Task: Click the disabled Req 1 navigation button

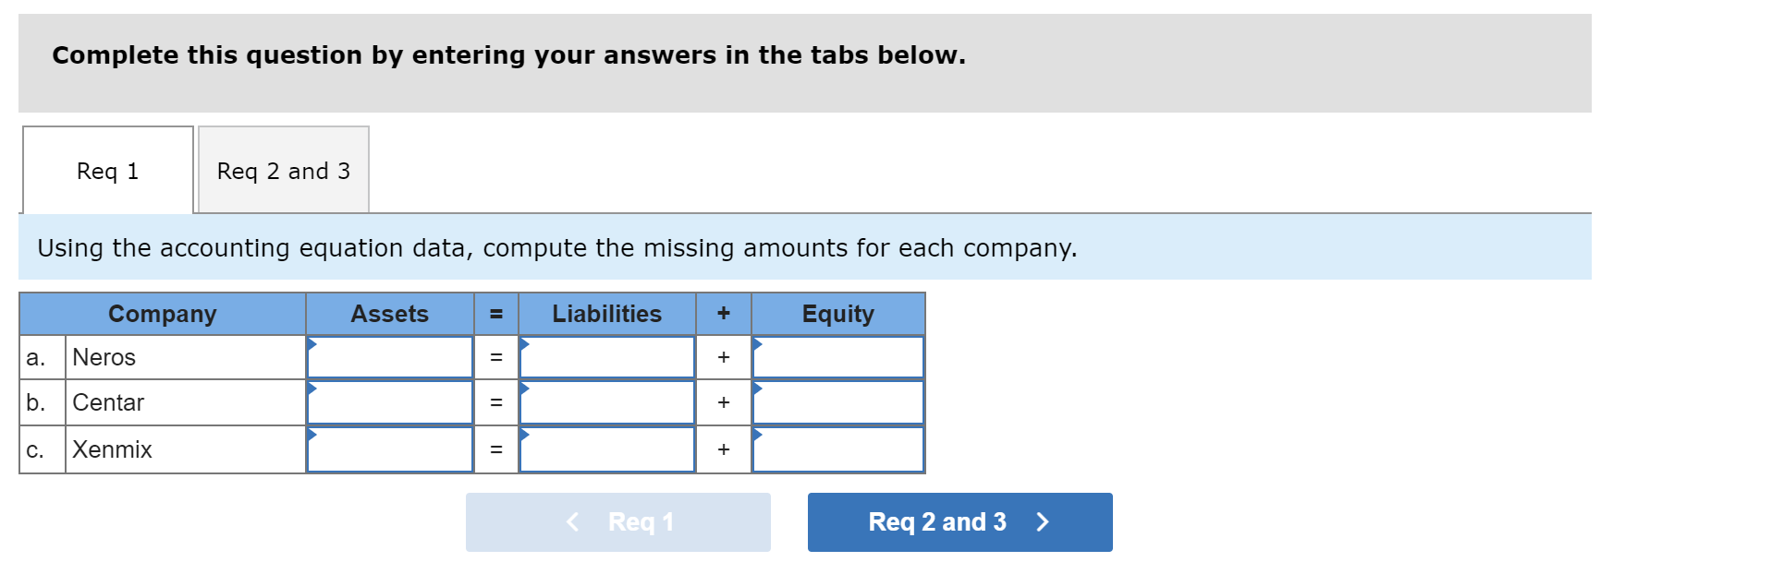Action: [x=617, y=521]
